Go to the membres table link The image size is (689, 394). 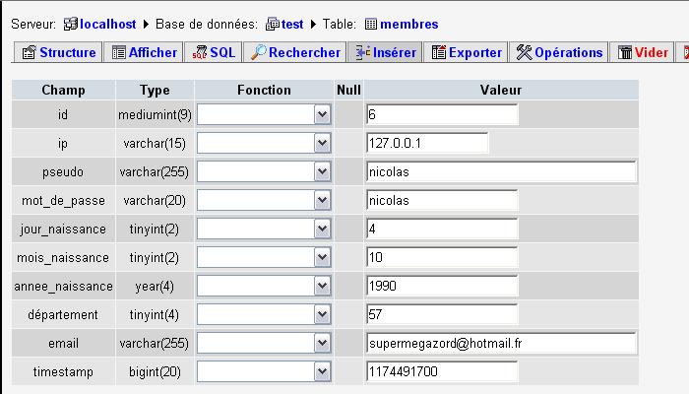[x=410, y=24]
